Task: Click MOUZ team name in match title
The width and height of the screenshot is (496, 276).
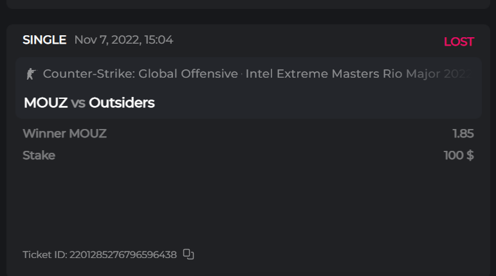Action: pos(45,103)
